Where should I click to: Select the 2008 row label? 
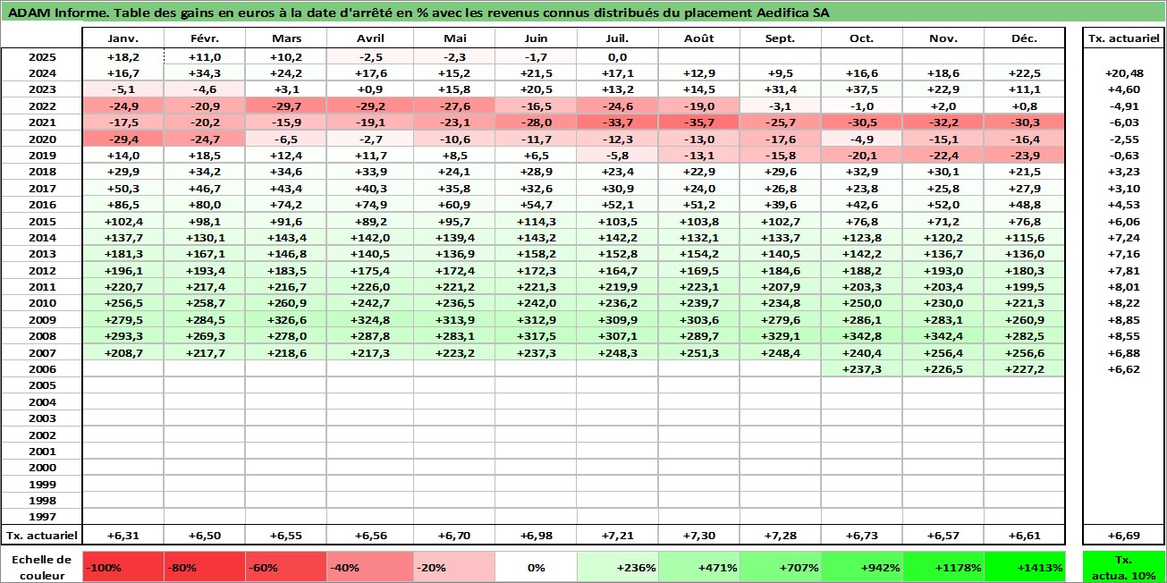point(42,336)
